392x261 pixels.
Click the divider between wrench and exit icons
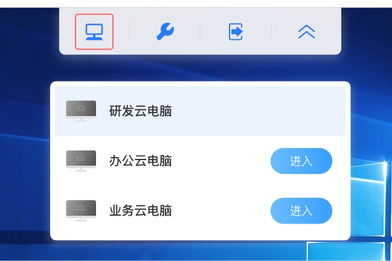tap(201, 31)
